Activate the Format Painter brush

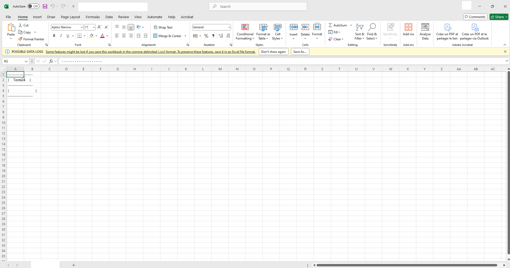pos(31,39)
